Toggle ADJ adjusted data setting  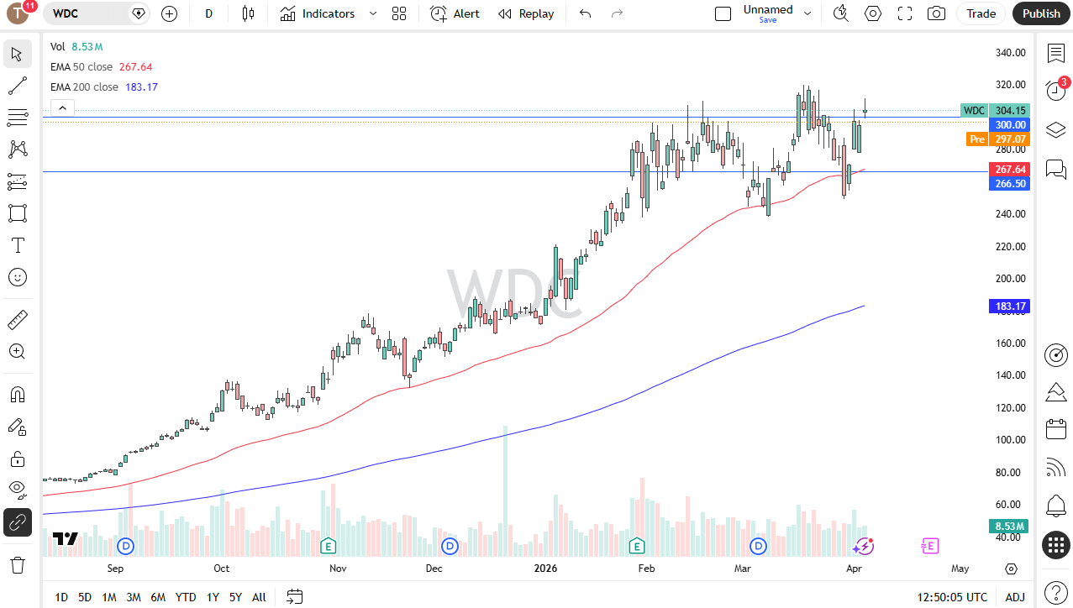click(1015, 597)
